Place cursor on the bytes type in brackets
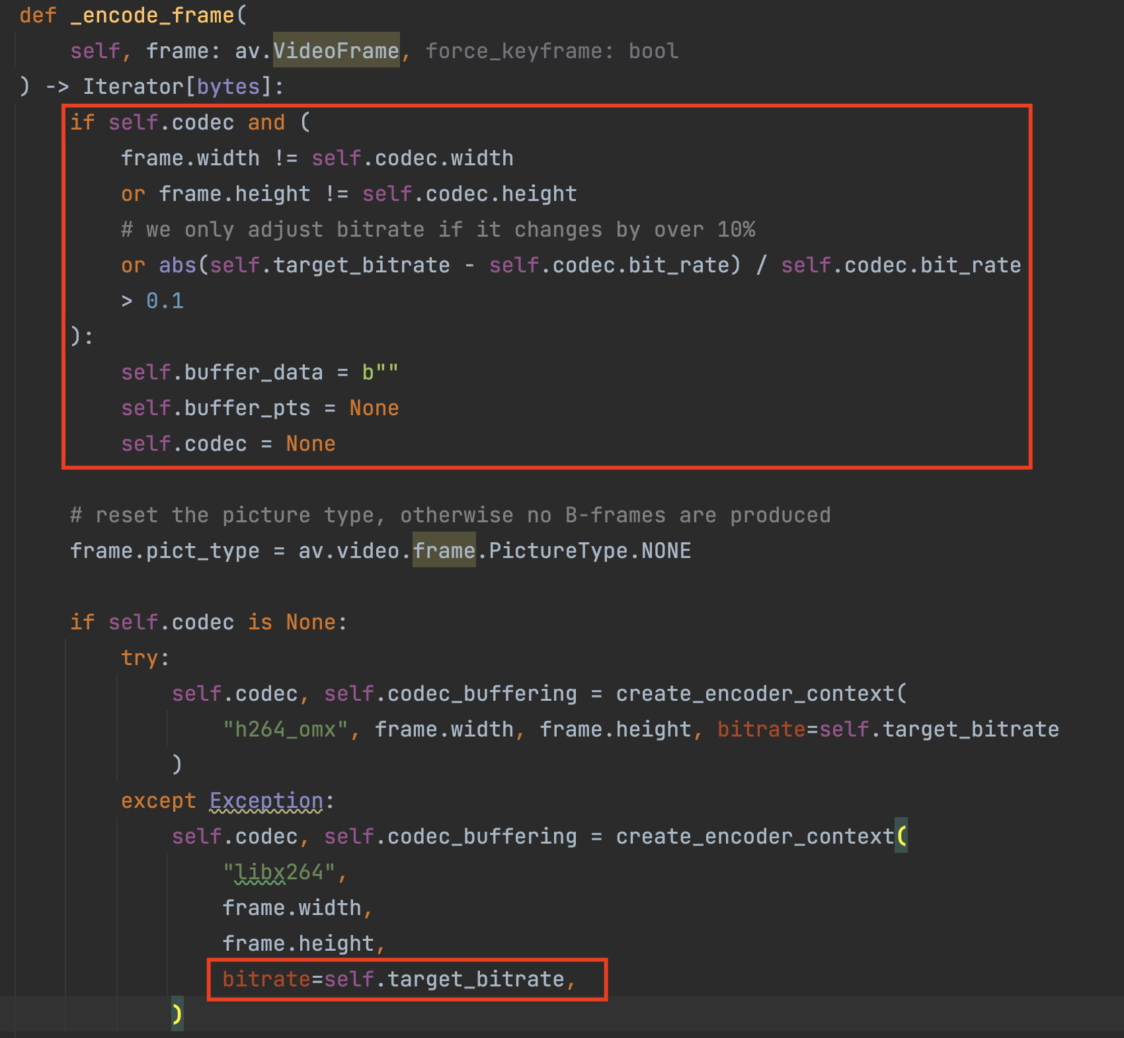 point(228,87)
